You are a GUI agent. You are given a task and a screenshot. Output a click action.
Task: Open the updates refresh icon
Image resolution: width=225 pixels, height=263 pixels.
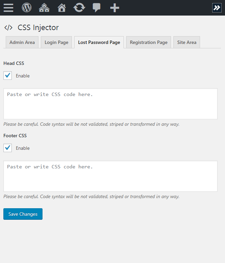click(x=79, y=8)
